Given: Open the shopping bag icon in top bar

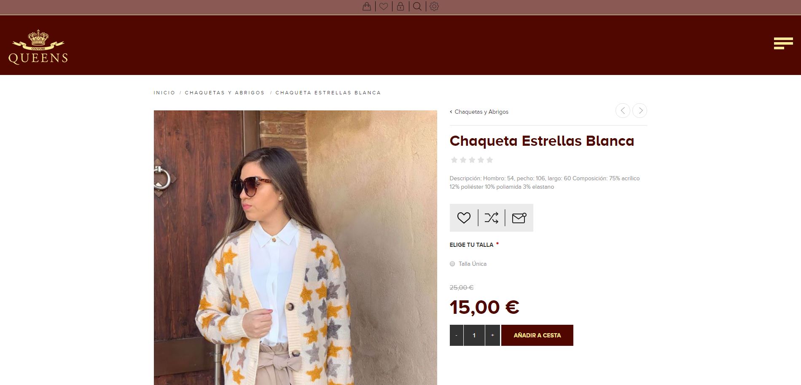Looking at the screenshot, I should [x=367, y=6].
